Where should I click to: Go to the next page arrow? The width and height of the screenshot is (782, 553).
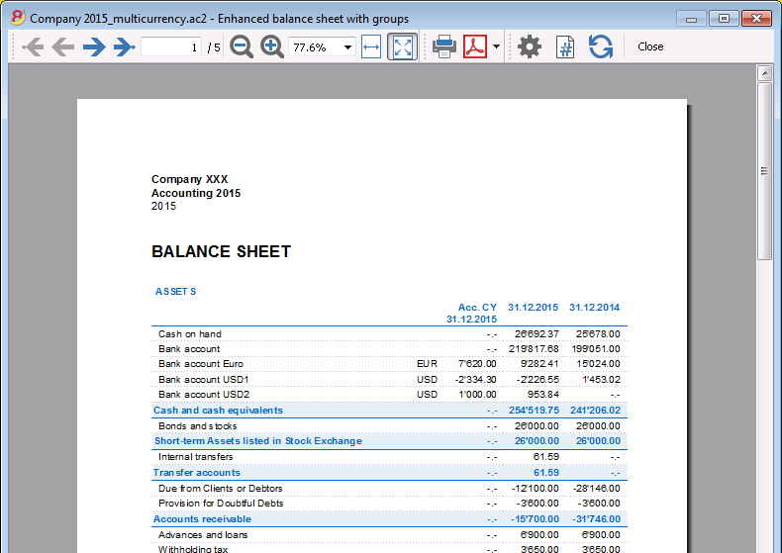(x=94, y=46)
